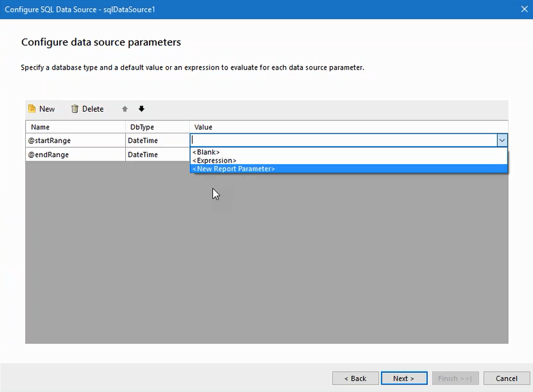Proceed with the Next > button

pyautogui.click(x=404, y=378)
